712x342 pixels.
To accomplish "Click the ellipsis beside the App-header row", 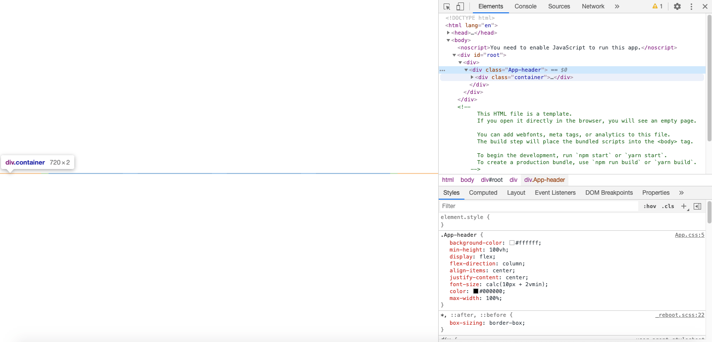I will pos(442,70).
